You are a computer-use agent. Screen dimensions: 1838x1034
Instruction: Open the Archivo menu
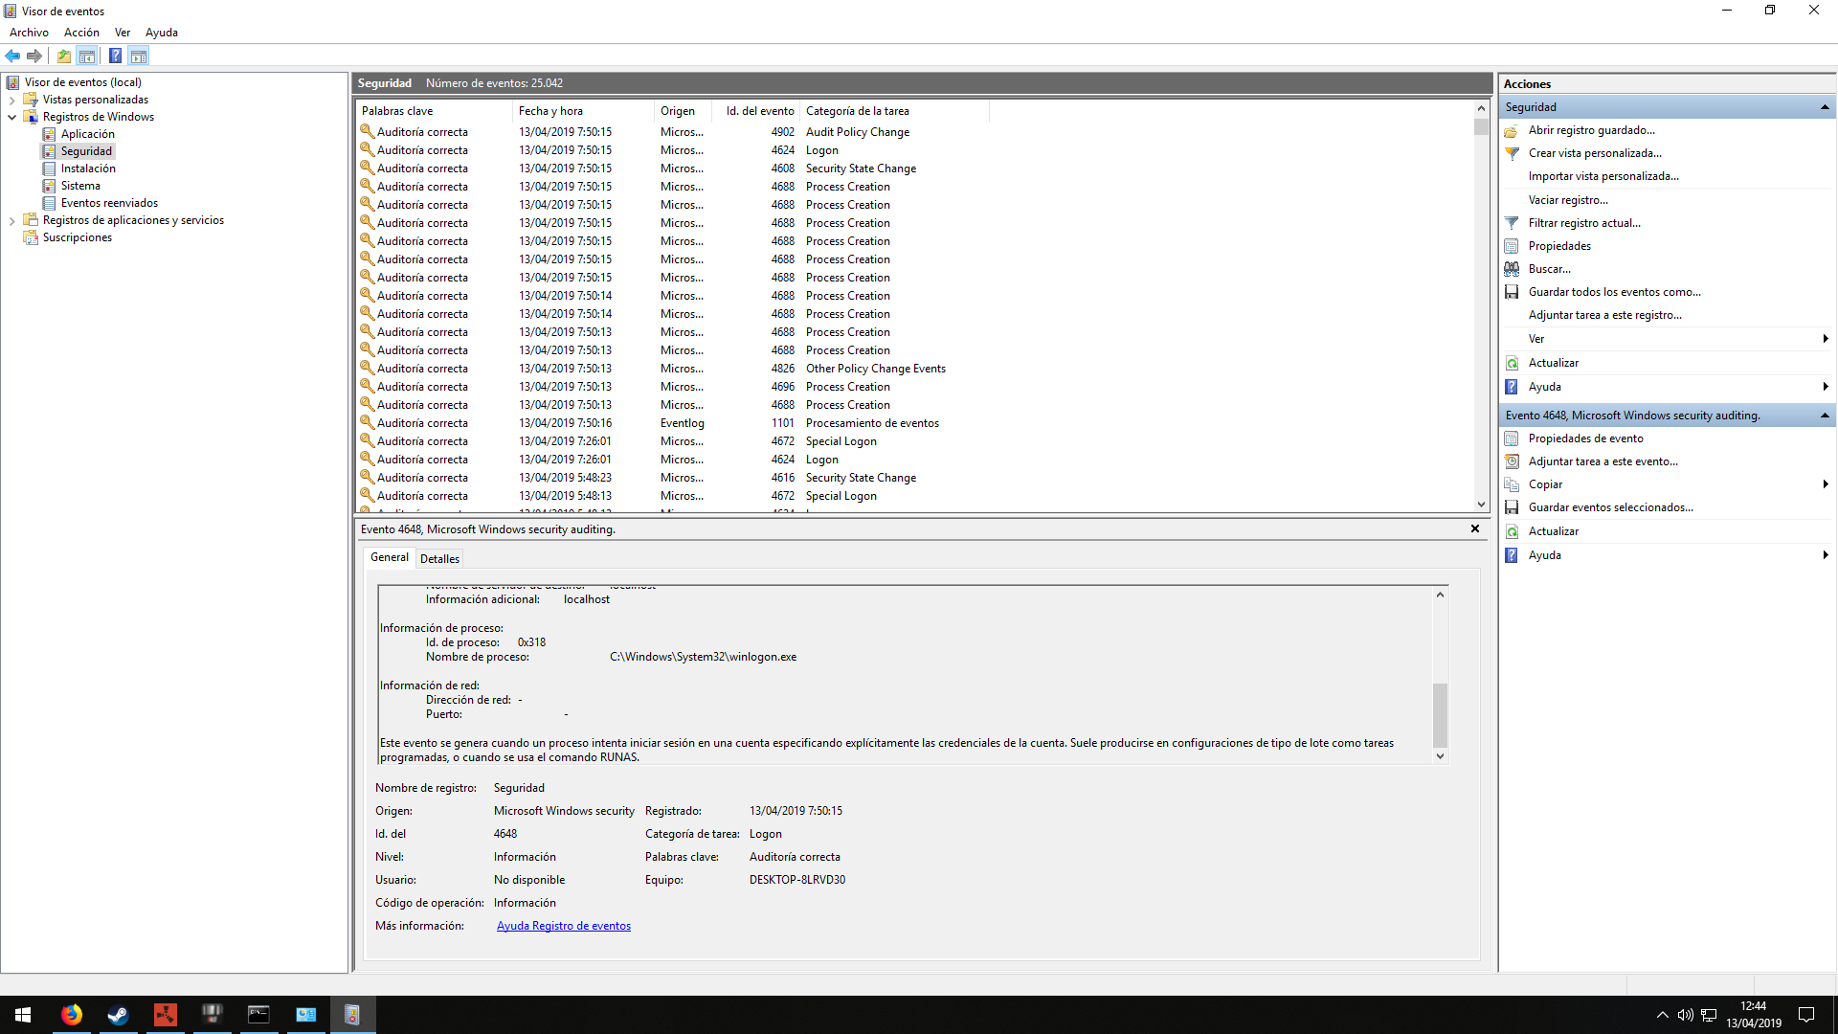[x=29, y=32]
